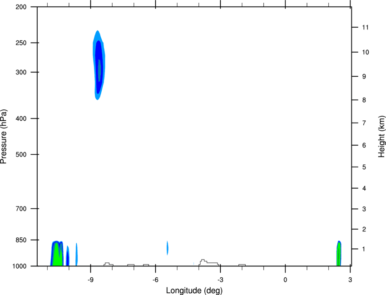The width and height of the screenshot is (386, 295).
Task: Click the 0 longitude tick label
Action: (285, 280)
